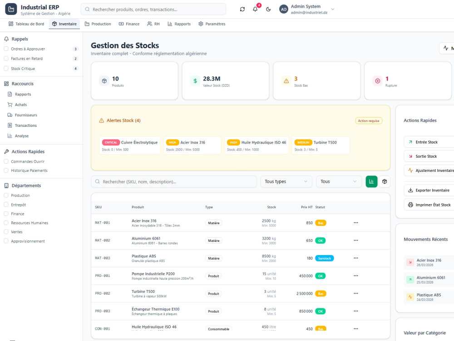Check Factures en Retard reminder

coord(6,59)
